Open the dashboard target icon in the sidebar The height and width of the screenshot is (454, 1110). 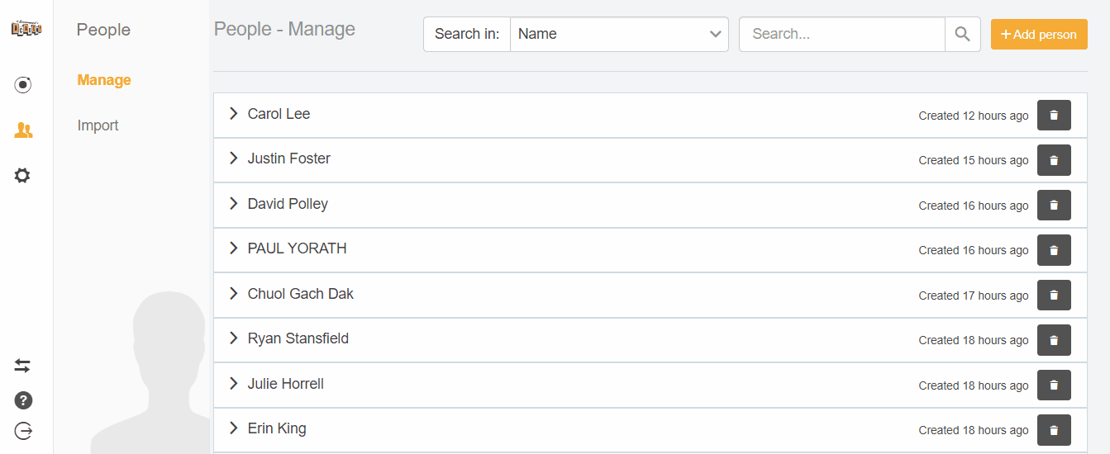click(23, 85)
